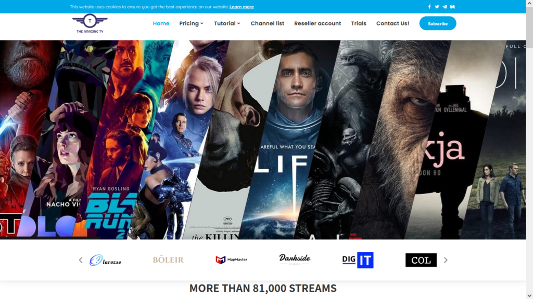The image size is (533, 299).
Task: Go to the Home page
Action: [x=161, y=23]
